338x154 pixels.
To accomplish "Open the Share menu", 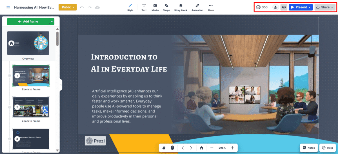I will coord(325,7).
